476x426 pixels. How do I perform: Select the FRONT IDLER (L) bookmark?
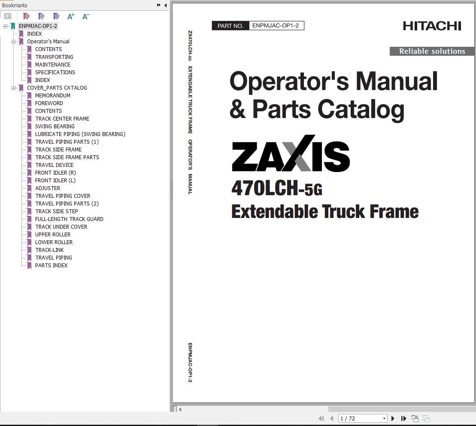[x=55, y=180]
